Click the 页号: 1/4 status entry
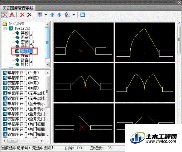The image size is (182, 152). 74,148
